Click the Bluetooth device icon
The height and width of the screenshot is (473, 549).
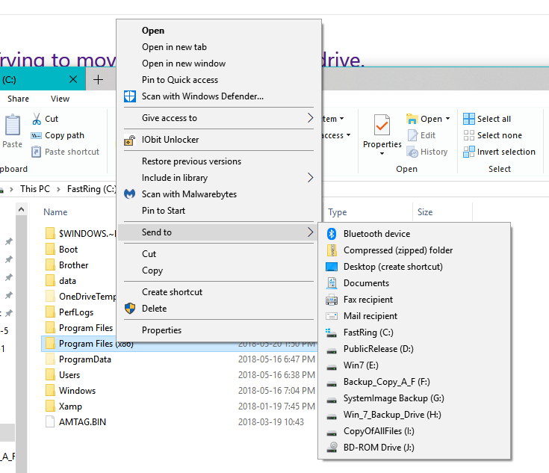tap(332, 234)
